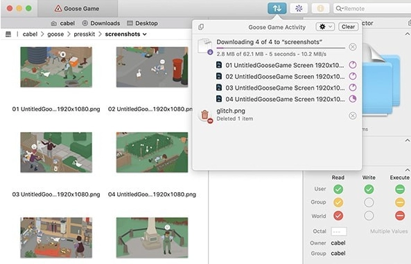Cancel the screenshots download transfer
This screenshot has width=411, height=264.
pyautogui.click(x=353, y=47)
